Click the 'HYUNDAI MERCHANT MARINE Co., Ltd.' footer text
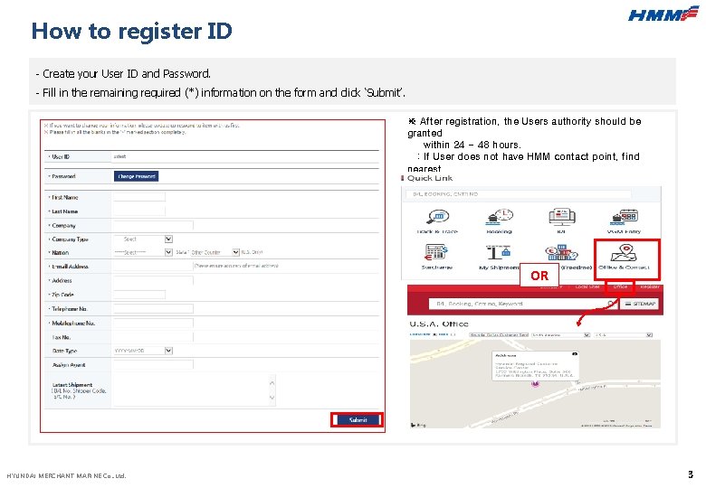This screenshot has height=488, width=706. click(x=67, y=475)
